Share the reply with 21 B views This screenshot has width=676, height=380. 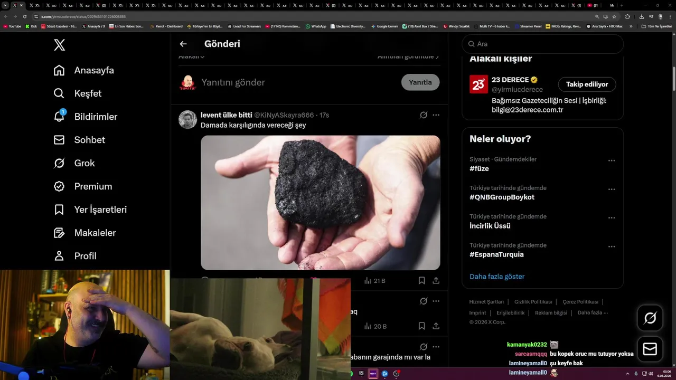[436, 281]
